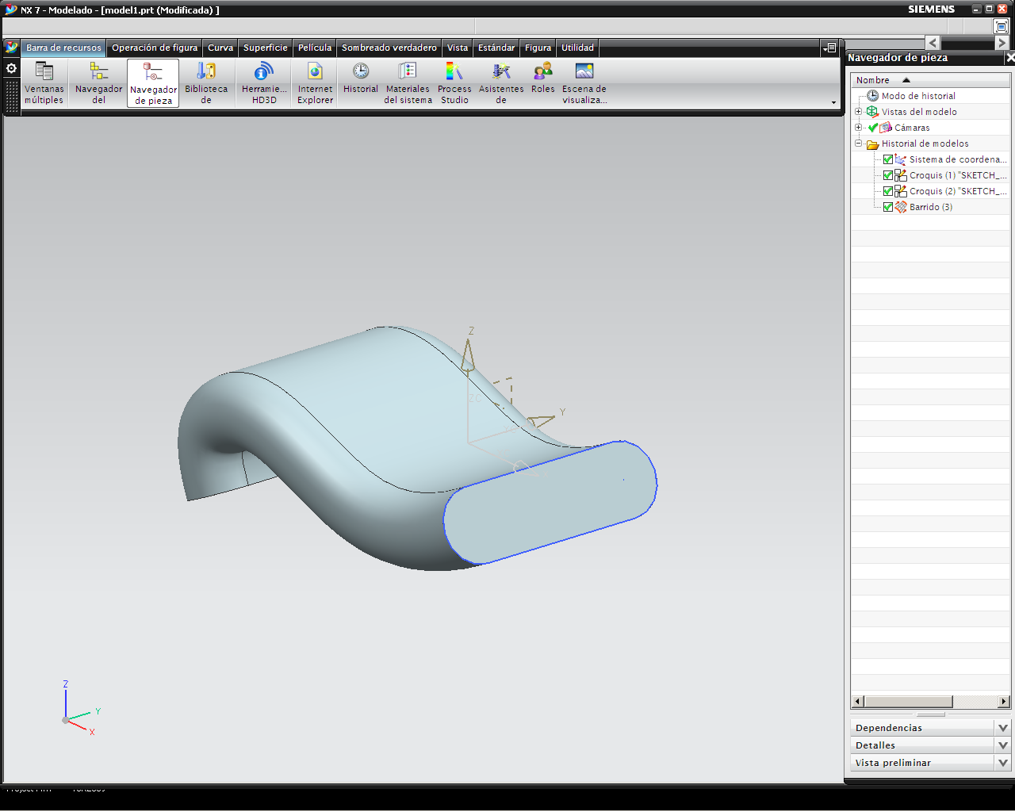The width and height of the screenshot is (1015, 812).
Task: Open Historial clock icon
Action: coord(361,79)
